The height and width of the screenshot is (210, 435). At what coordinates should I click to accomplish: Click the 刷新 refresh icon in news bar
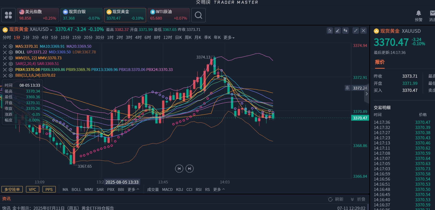coord(330,199)
